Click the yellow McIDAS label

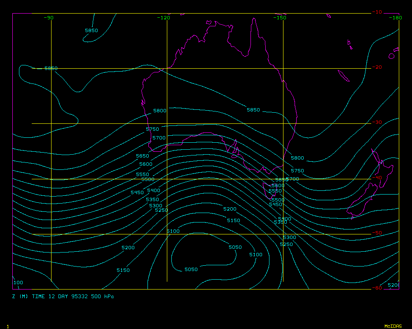393,326
